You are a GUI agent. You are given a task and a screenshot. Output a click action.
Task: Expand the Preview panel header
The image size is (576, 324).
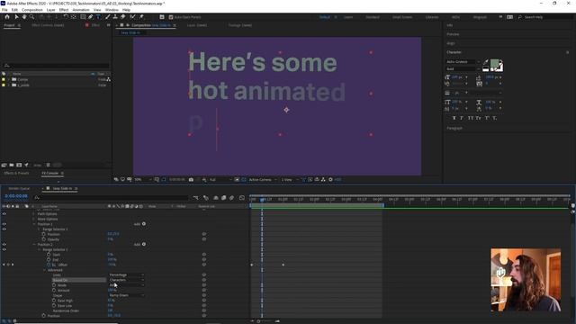click(x=453, y=34)
